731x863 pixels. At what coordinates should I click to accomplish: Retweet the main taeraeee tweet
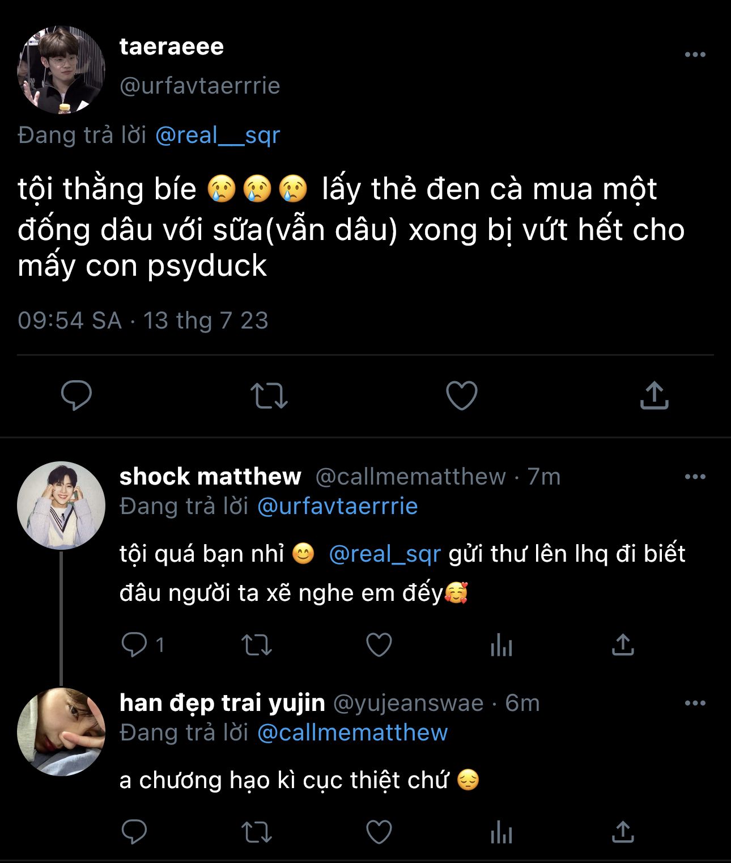[x=269, y=395]
